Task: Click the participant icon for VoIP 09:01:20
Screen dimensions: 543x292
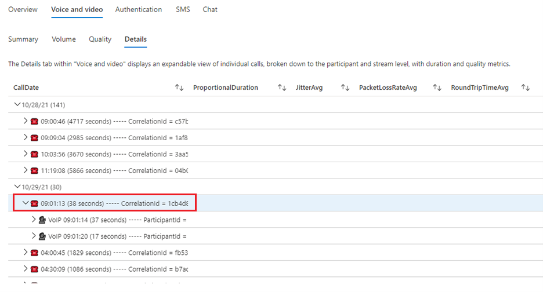Action: [42, 236]
